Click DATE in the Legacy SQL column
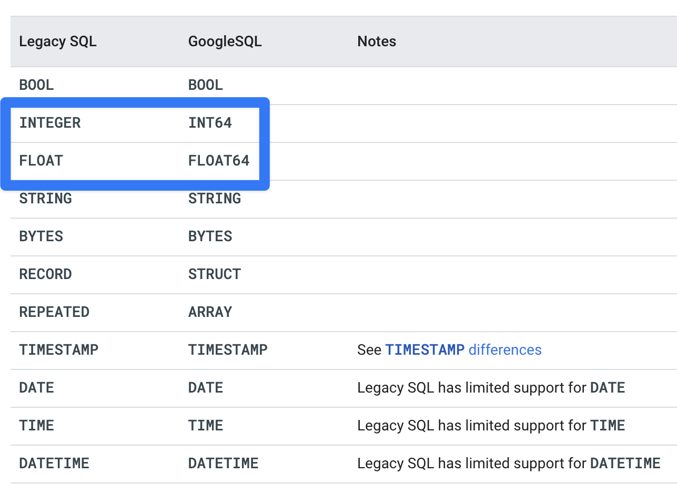 36,388
